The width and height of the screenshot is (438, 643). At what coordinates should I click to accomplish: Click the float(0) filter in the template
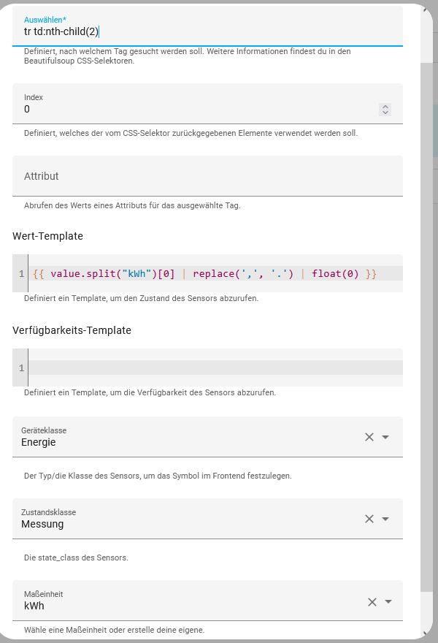[335, 273]
